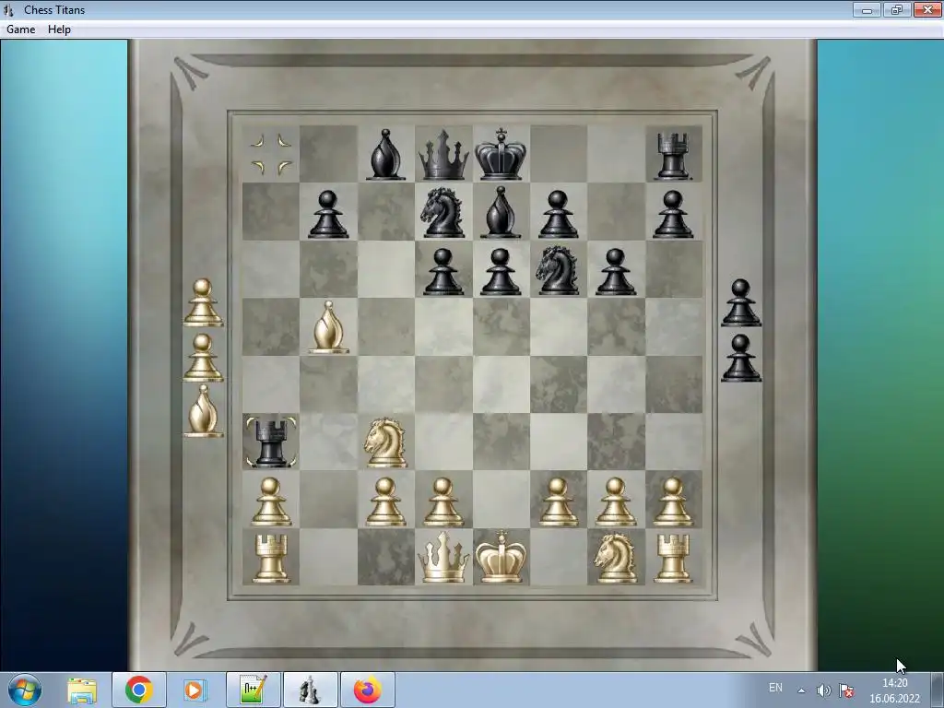Select the white knight on the bottom row
Screen dimensions: 944x708
pyautogui.click(x=615, y=558)
